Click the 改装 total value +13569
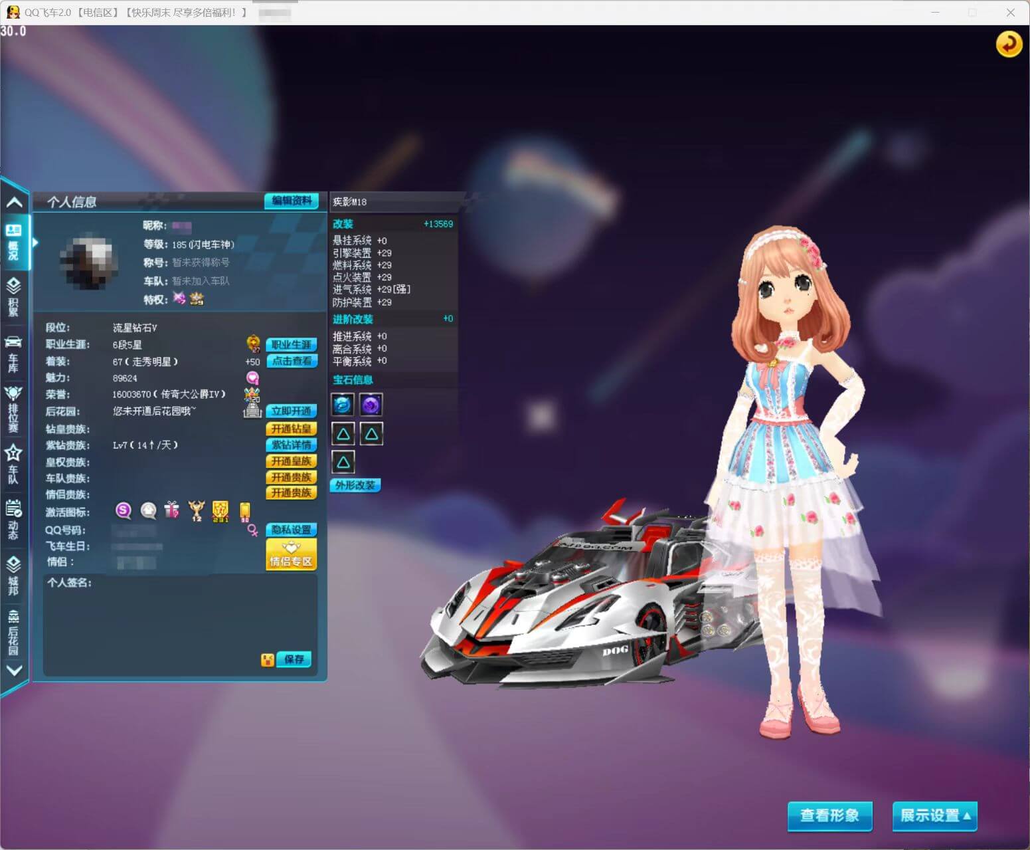 pyautogui.click(x=438, y=224)
